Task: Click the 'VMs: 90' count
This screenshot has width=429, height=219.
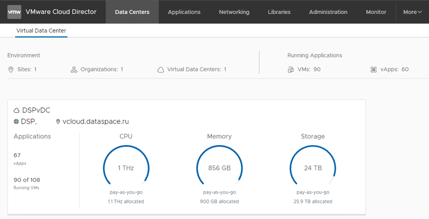Action: [309, 70]
